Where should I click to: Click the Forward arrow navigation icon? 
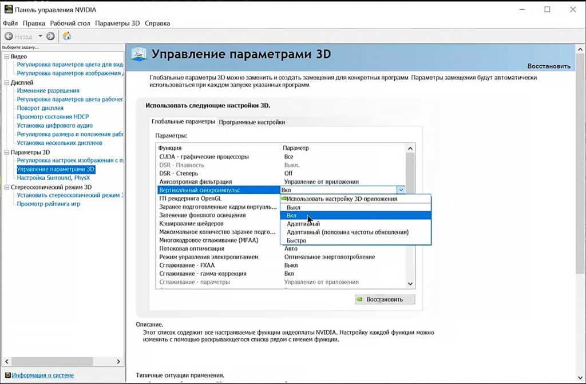click(50, 36)
